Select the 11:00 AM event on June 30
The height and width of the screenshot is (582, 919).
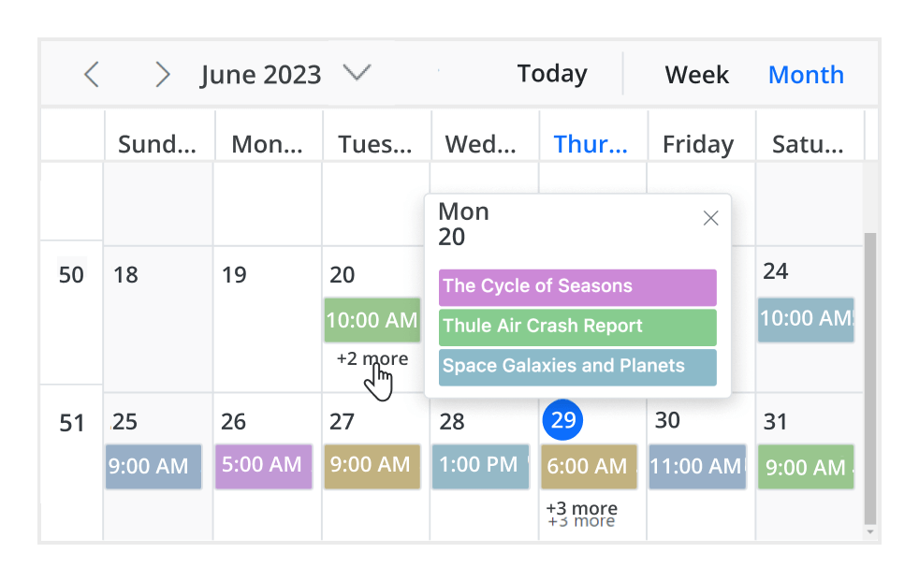pos(696,466)
